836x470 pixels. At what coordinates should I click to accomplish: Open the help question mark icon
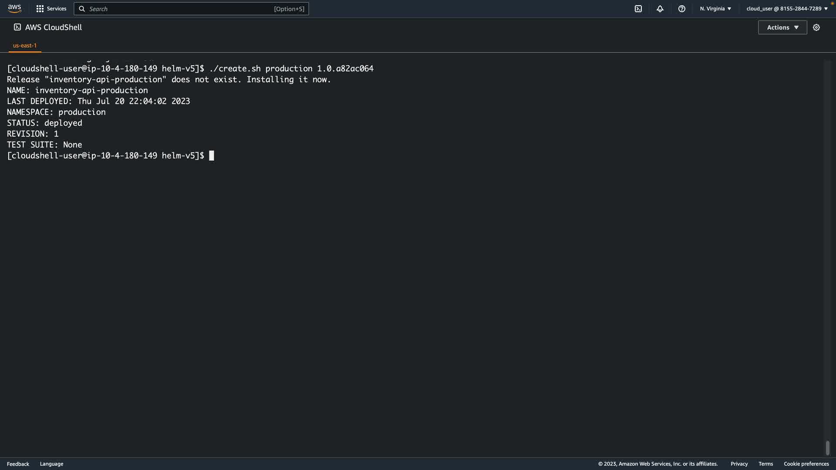click(x=682, y=9)
